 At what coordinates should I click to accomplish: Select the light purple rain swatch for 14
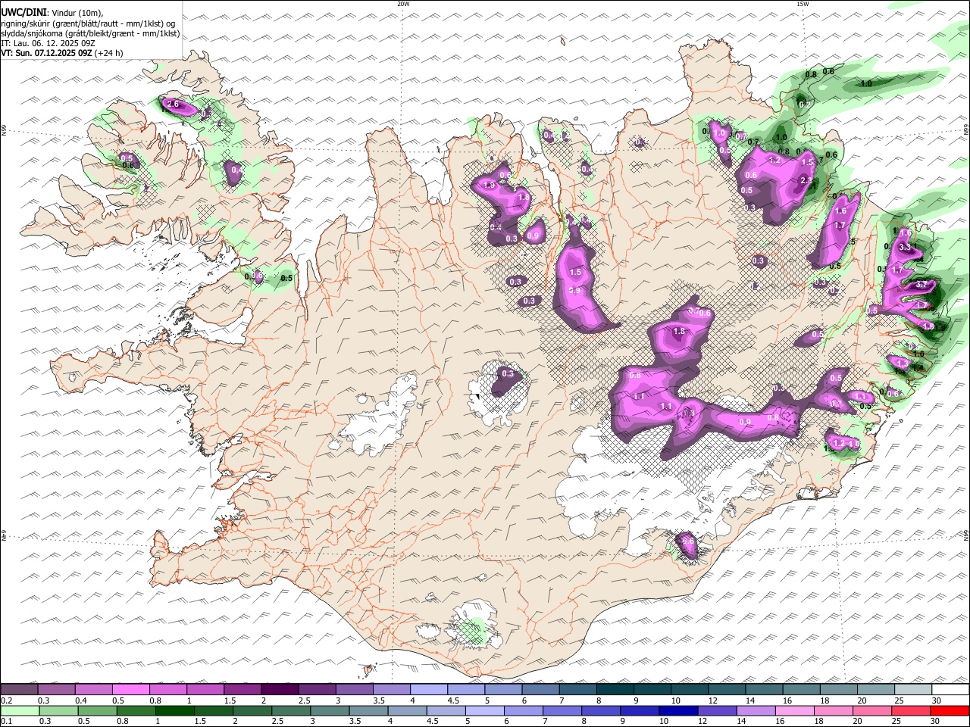756,711
